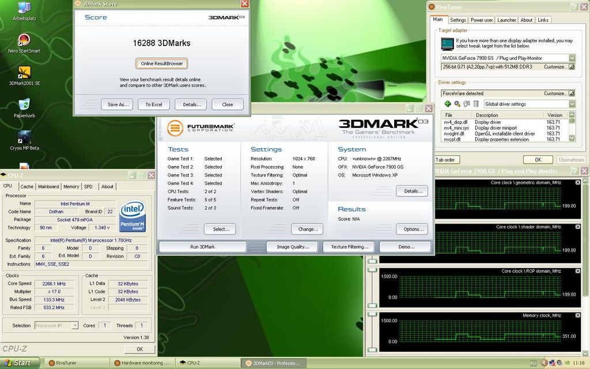Viewport: 590px width, 369px height.
Task: Click Save As in the 3DMark Score dialog
Action: tap(118, 105)
